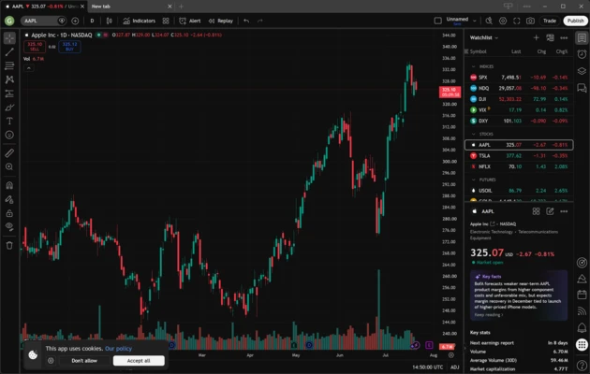Select NFLX in the watchlist
The height and width of the screenshot is (374, 590).
pyautogui.click(x=519, y=166)
